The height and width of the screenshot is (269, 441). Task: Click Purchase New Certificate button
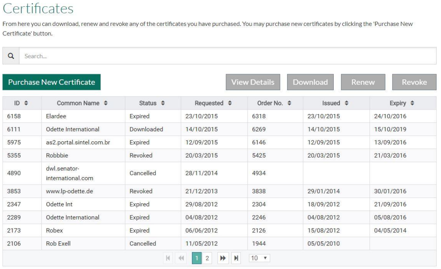[x=51, y=82]
